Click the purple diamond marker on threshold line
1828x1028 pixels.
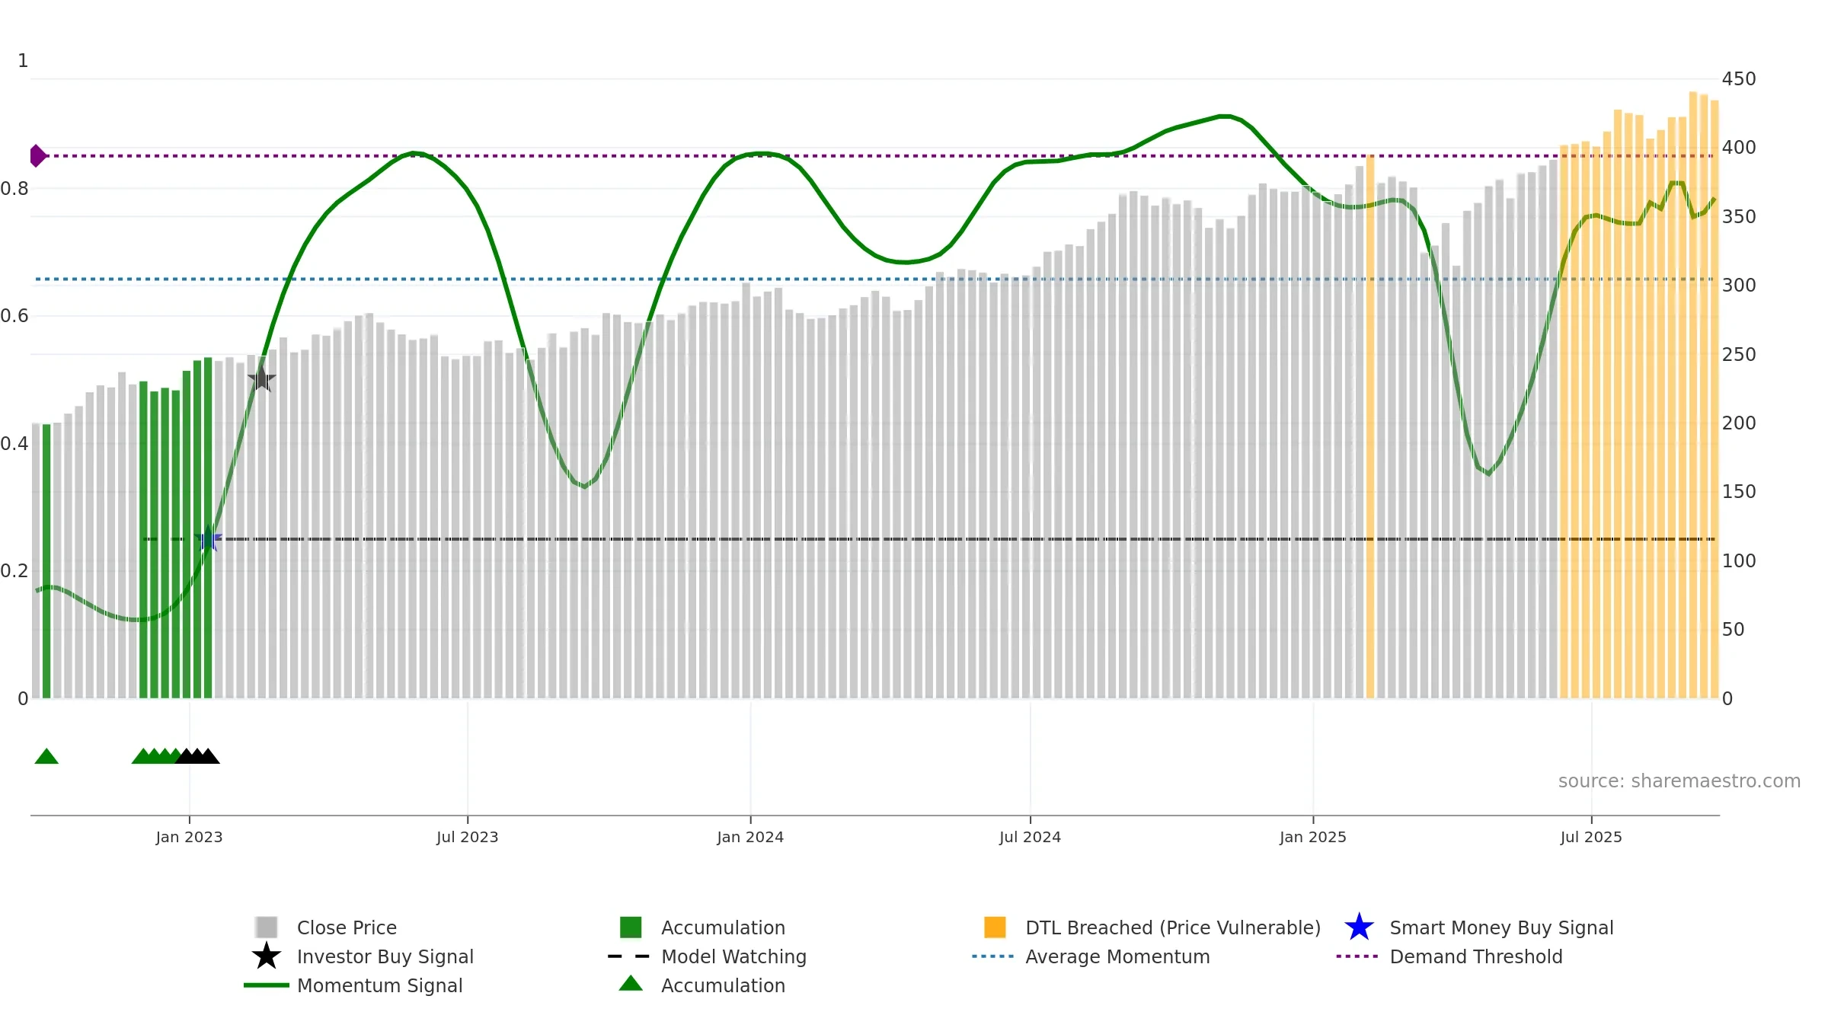(x=37, y=155)
